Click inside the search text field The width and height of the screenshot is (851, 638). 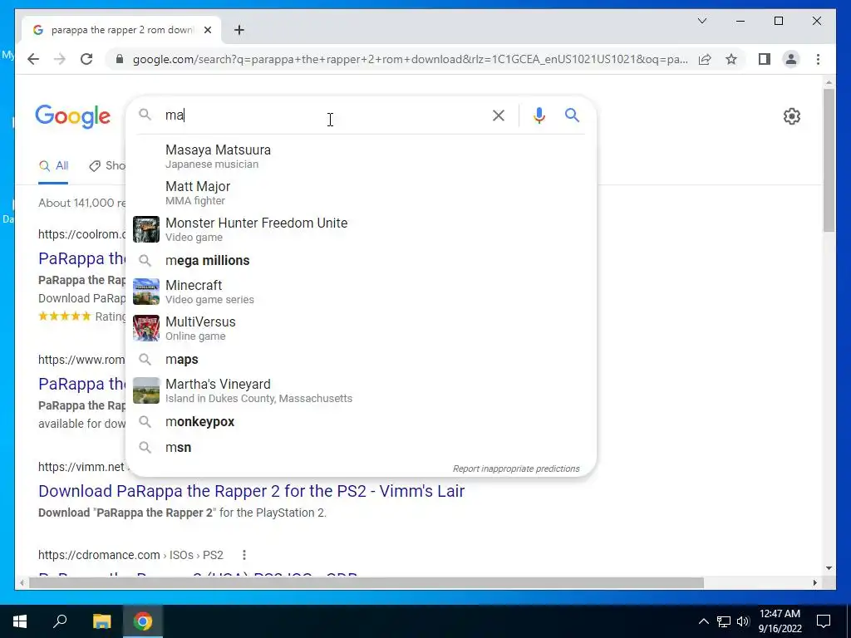pos(326,115)
